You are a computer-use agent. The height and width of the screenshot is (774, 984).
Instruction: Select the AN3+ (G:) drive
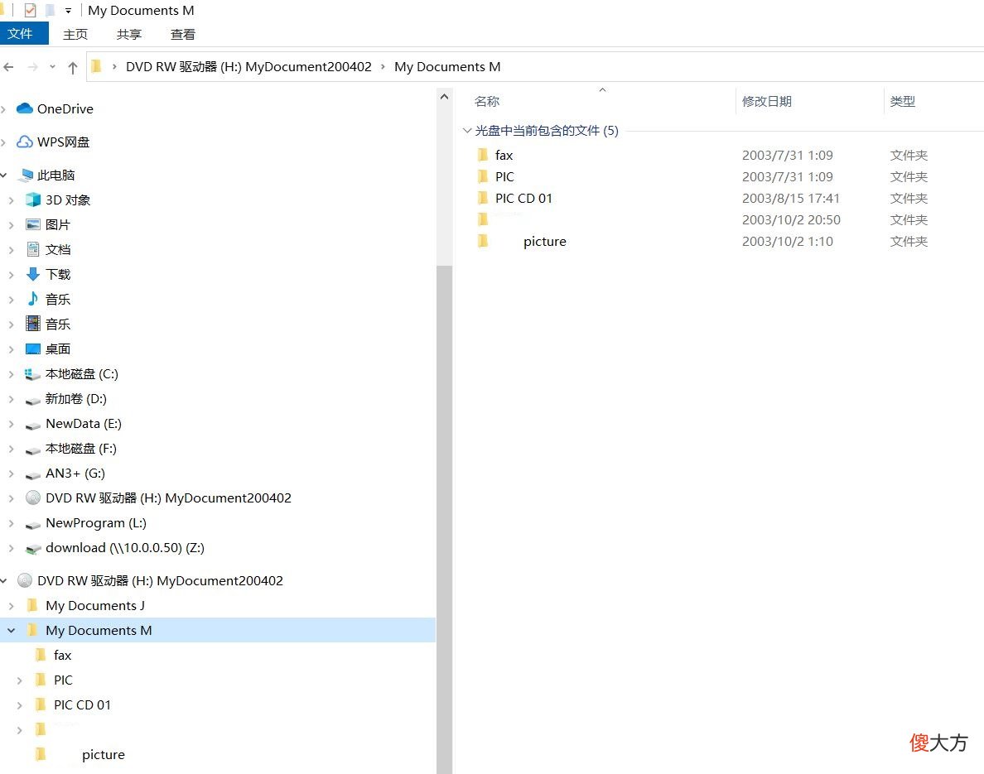click(x=75, y=474)
